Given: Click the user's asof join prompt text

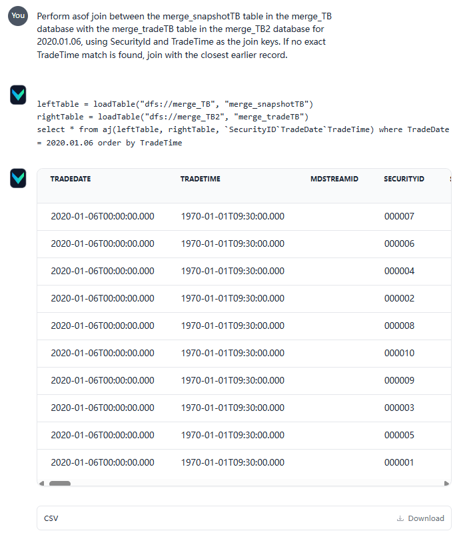Looking at the screenshot, I should coord(181,35).
